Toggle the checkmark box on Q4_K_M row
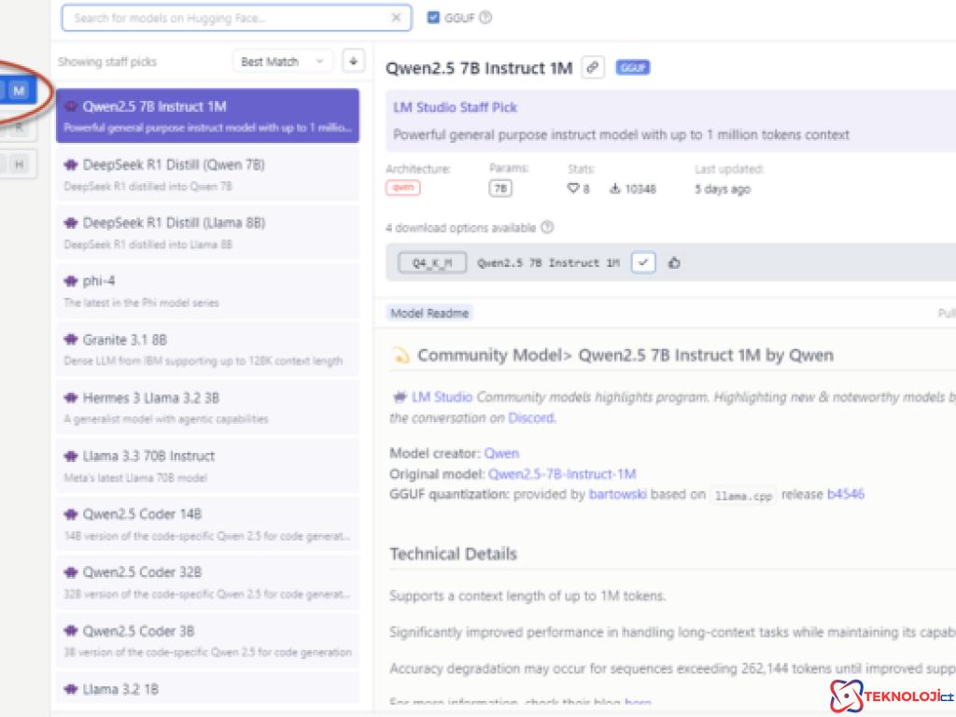 (642, 263)
